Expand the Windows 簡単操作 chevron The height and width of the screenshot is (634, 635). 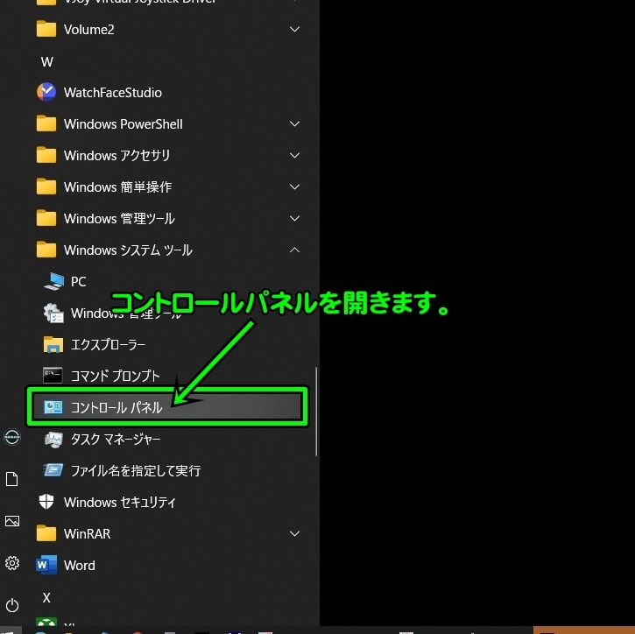[295, 187]
